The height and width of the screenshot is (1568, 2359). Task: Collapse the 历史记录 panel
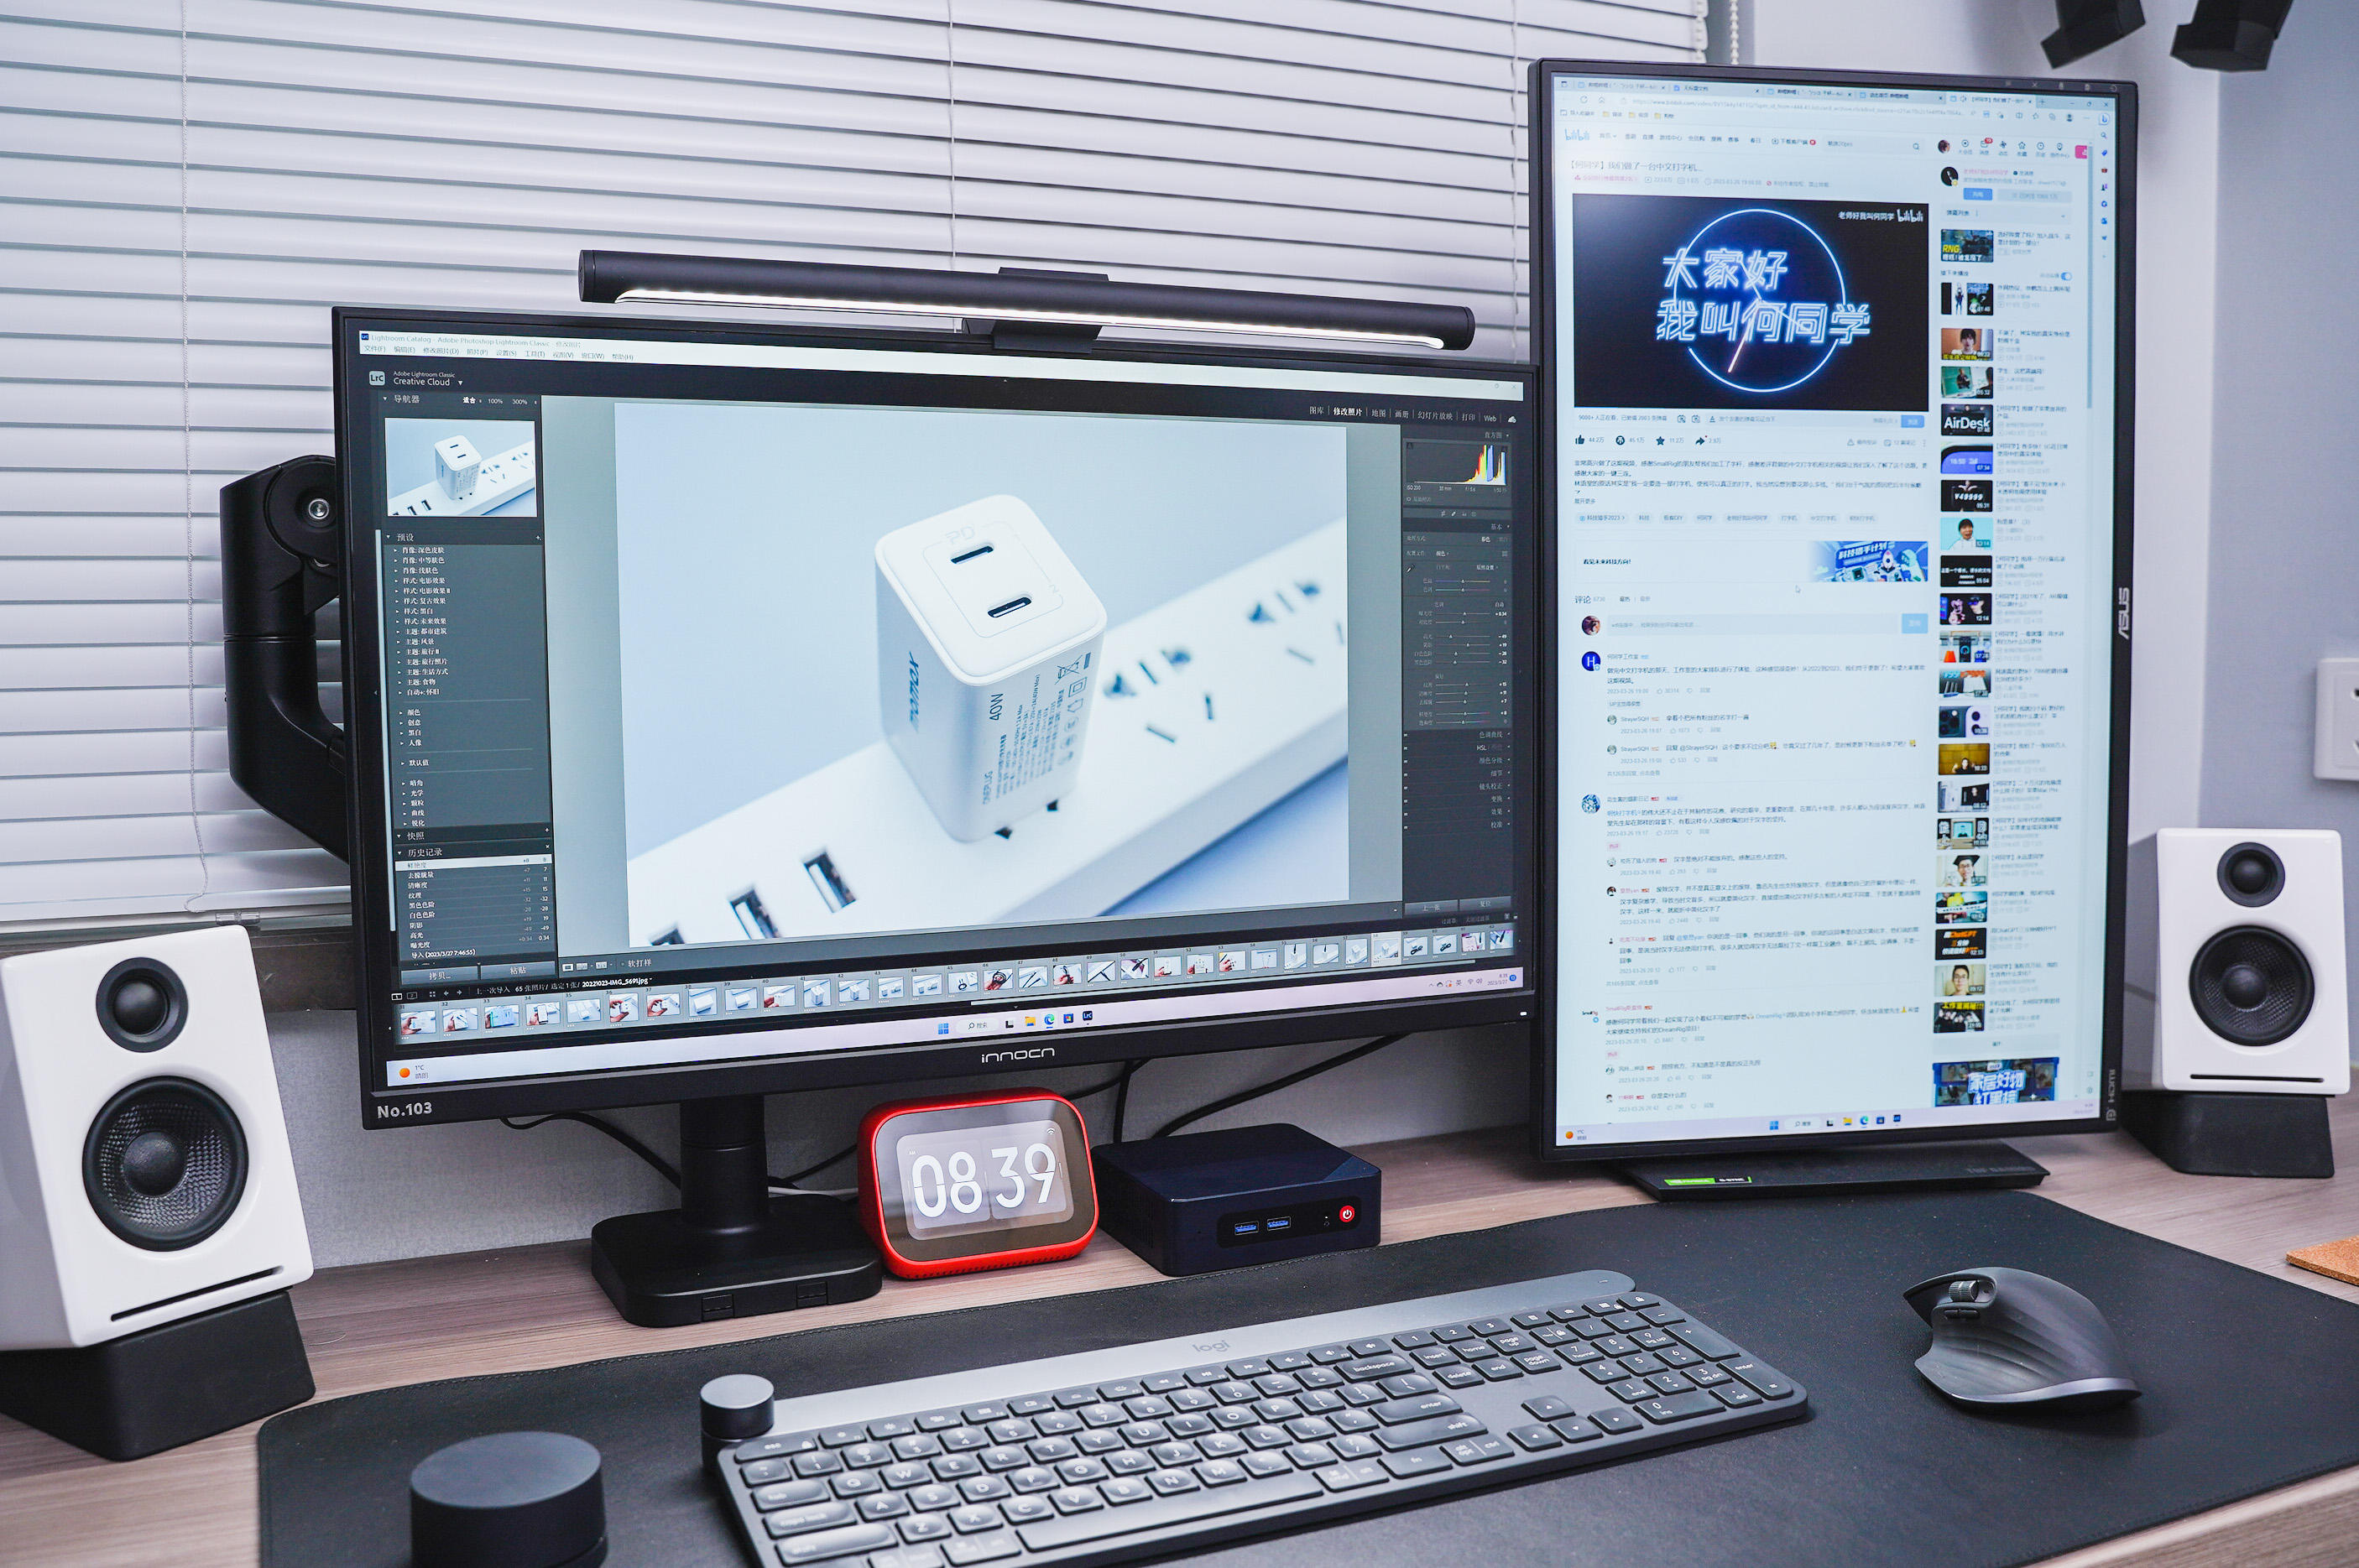[x=400, y=853]
